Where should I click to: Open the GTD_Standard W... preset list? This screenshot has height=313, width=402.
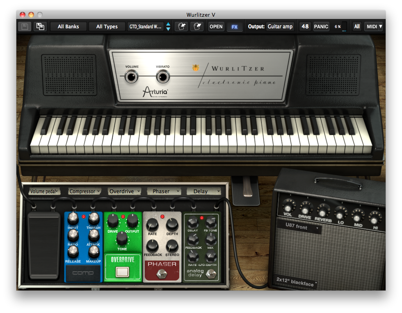click(145, 26)
